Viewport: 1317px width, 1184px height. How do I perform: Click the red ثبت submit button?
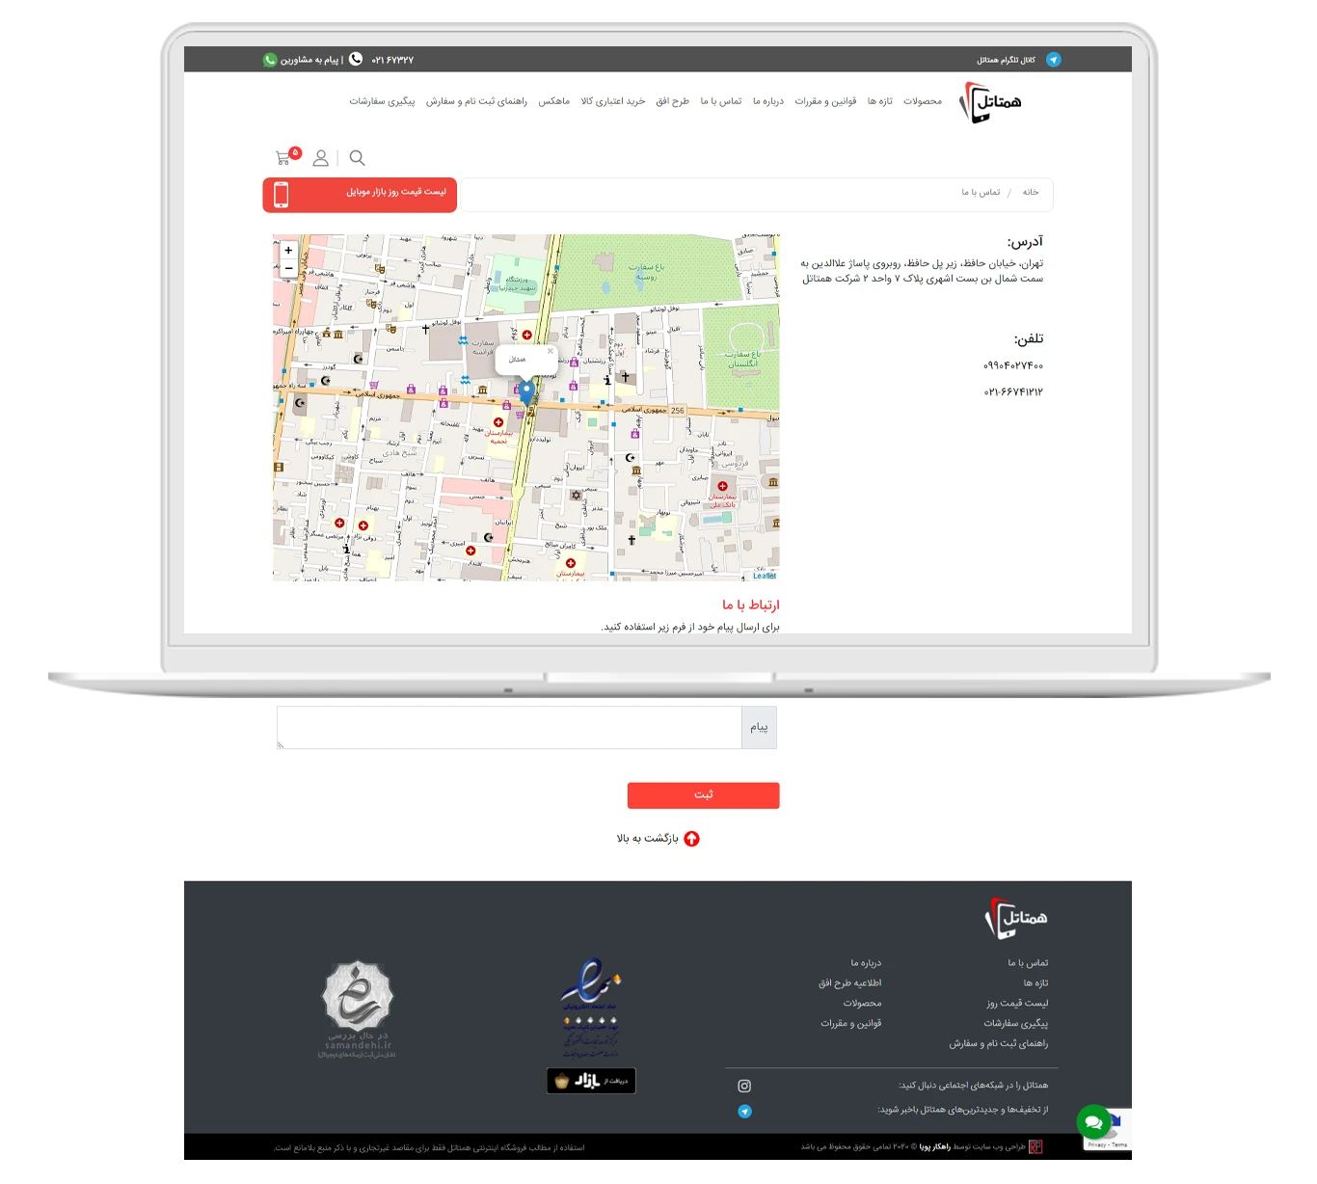tap(703, 795)
